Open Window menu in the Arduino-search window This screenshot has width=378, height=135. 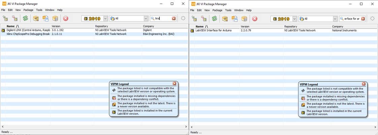(239, 10)
